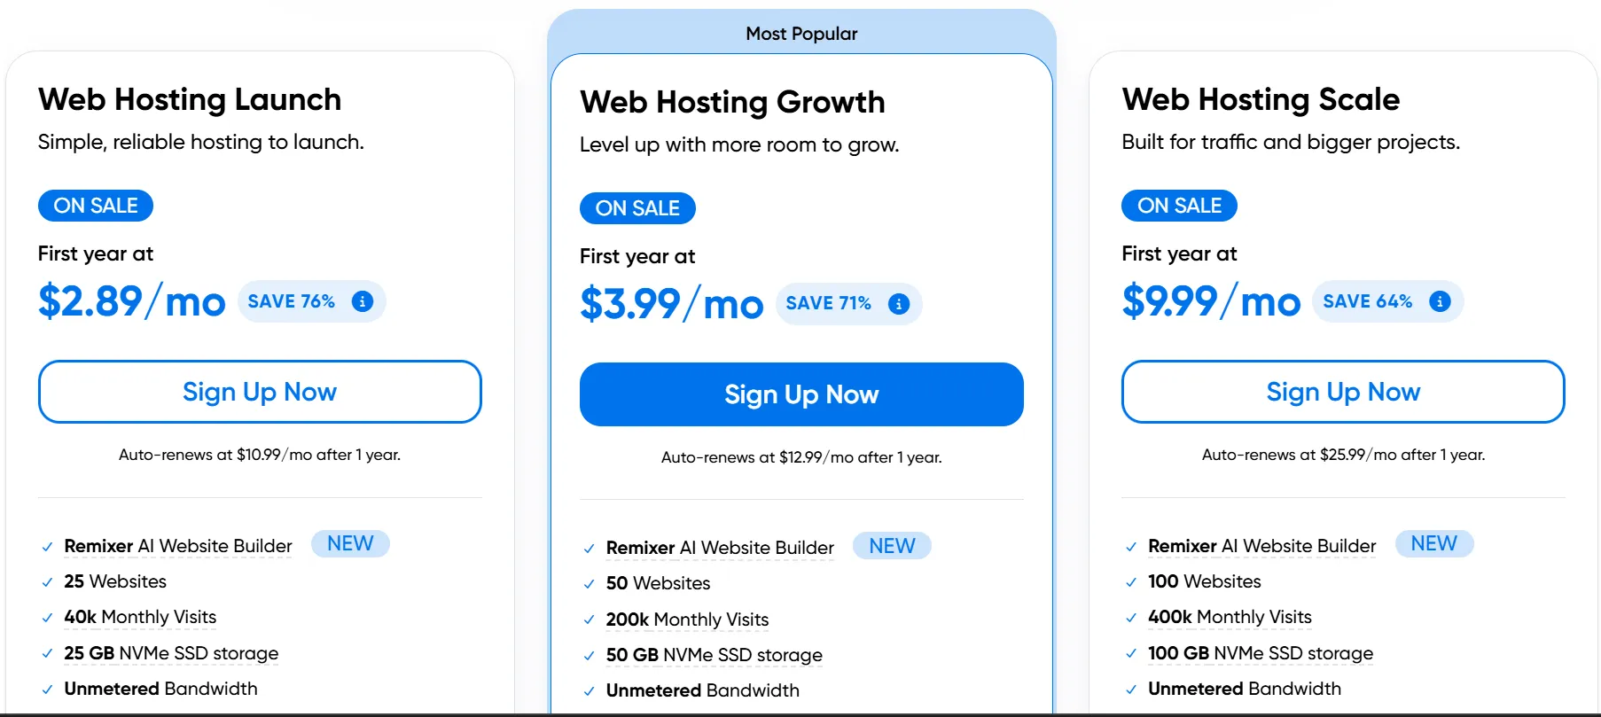The image size is (1601, 717).
Task: Click Remixer AI Website Builder in Launch
Action: click(178, 546)
